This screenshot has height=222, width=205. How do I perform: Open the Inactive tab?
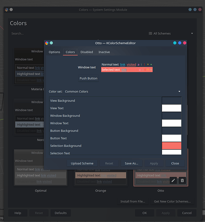(x=104, y=52)
